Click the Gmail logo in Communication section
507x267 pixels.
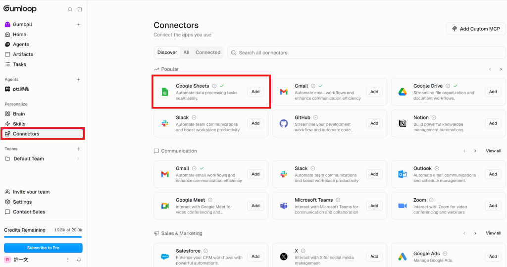coord(165,174)
